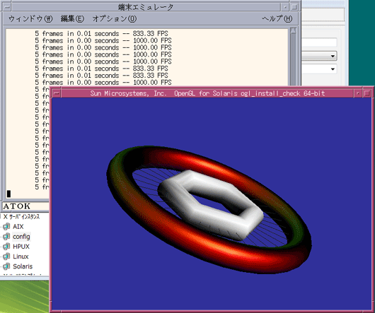375x313 pixels.
Task: Click the Linux computer icon
Action: pos(6,256)
